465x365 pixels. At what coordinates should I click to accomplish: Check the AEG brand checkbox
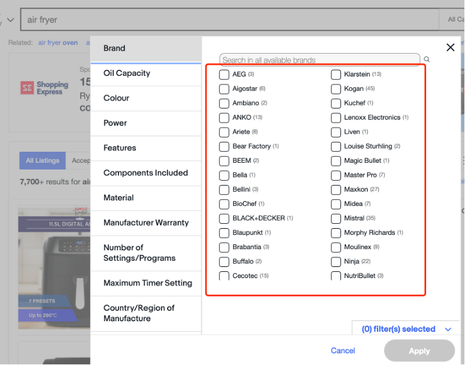coord(224,75)
